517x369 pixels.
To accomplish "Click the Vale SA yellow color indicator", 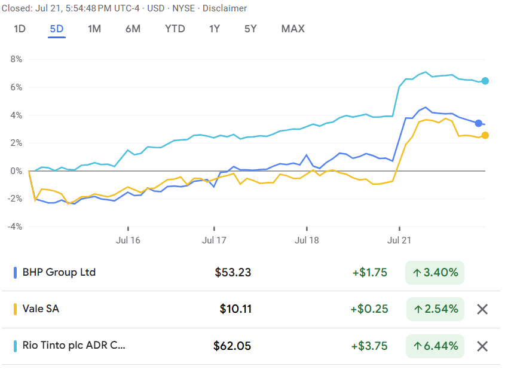I will point(15,309).
